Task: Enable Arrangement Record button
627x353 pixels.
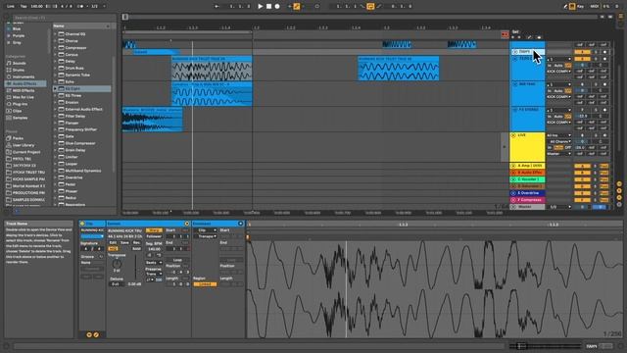Action: tap(277, 7)
